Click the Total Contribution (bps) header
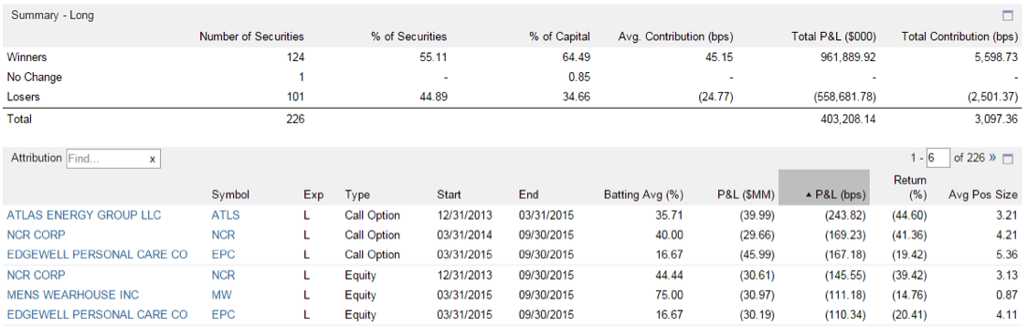Screen dimensions: 1028x335 (960, 37)
